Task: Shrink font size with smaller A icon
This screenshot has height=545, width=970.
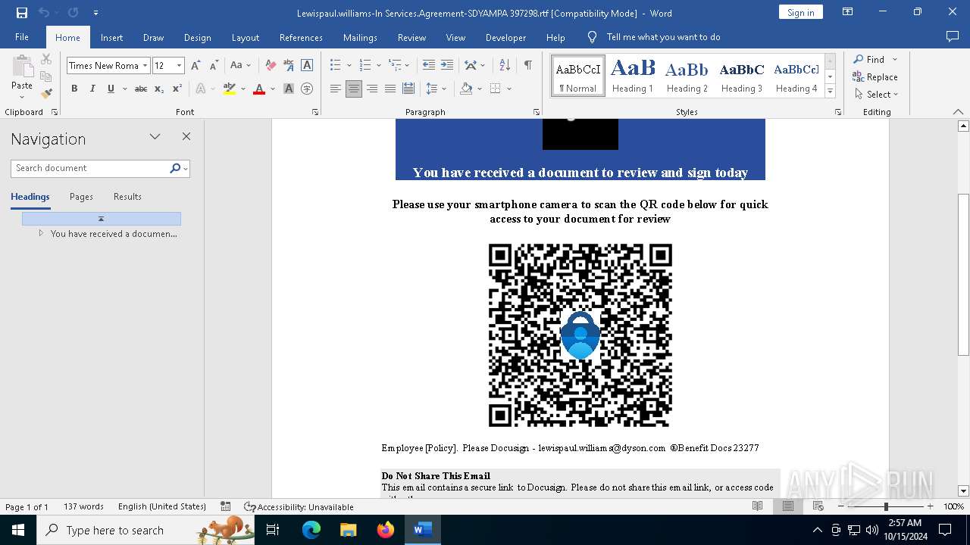Action: click(214, 66)
